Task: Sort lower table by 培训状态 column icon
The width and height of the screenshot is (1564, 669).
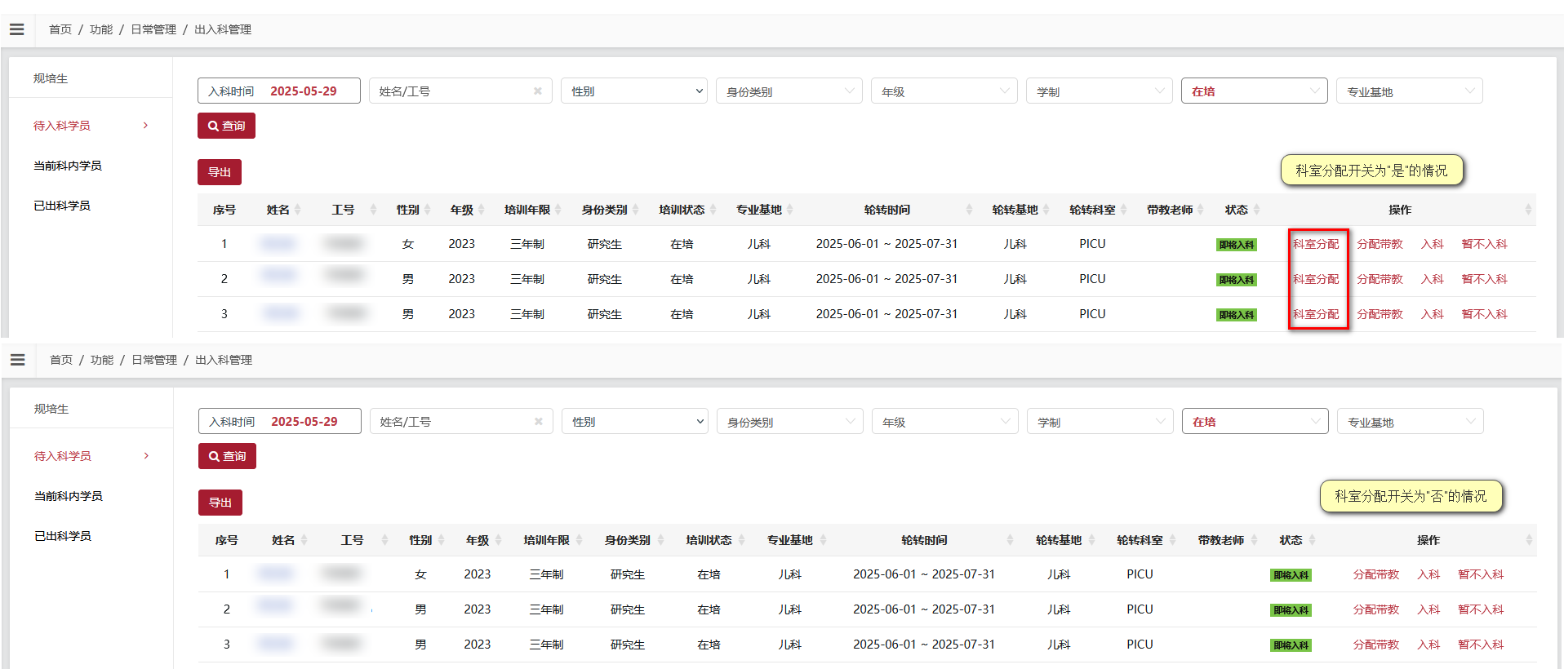Action: click(x=741, y=540)
